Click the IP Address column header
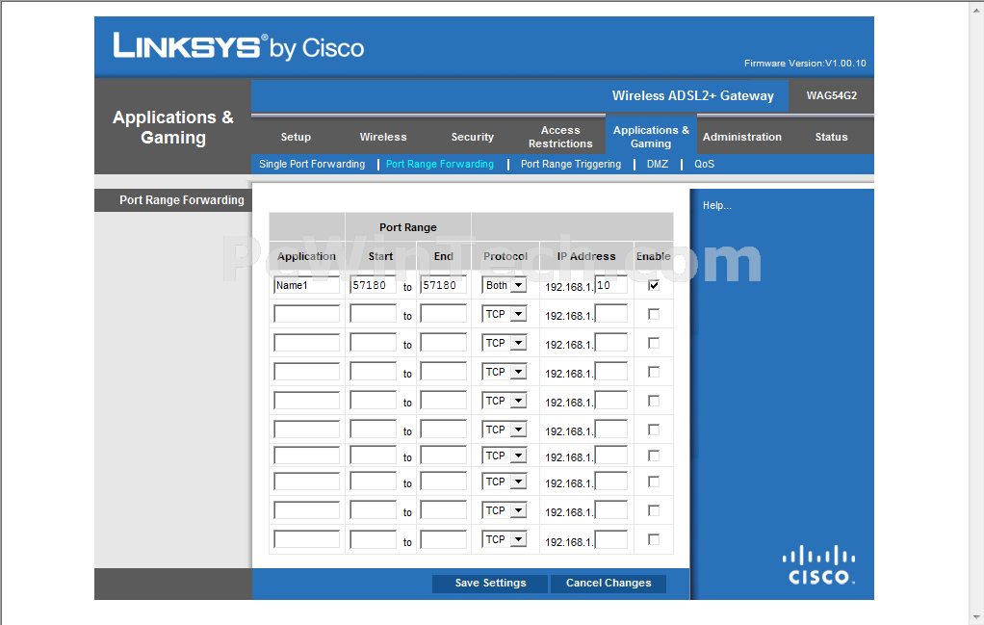The width and height of the screenshot is (984, 625). tap(586, 256)
